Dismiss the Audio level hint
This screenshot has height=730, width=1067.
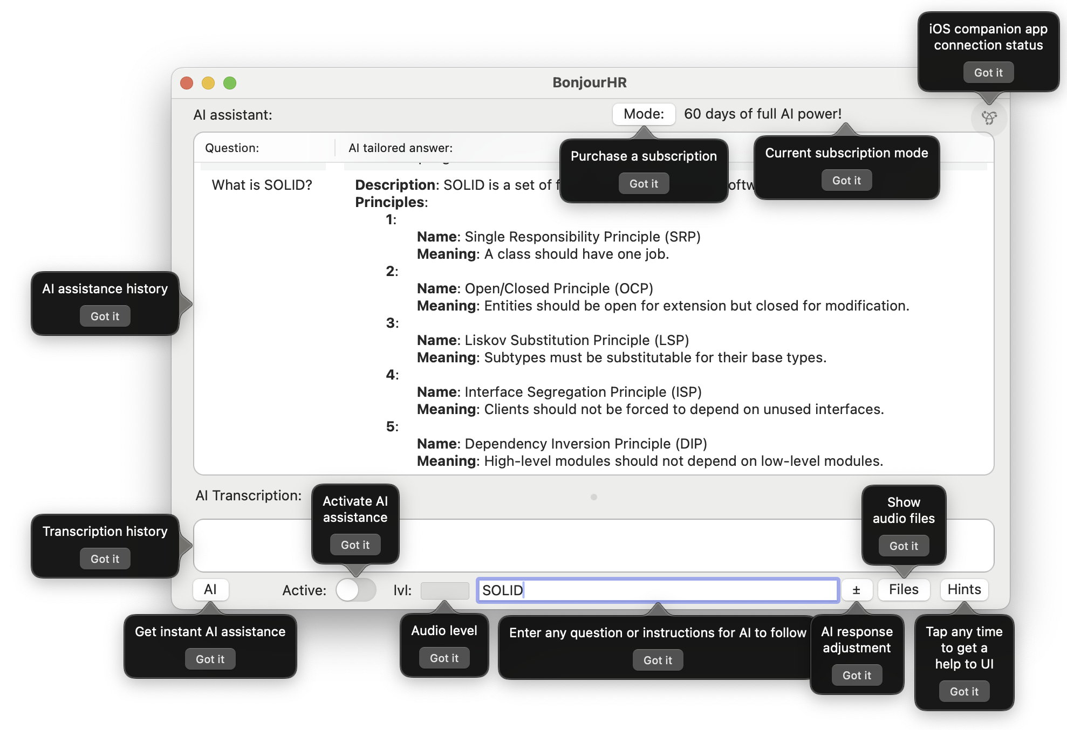[443, 658]
